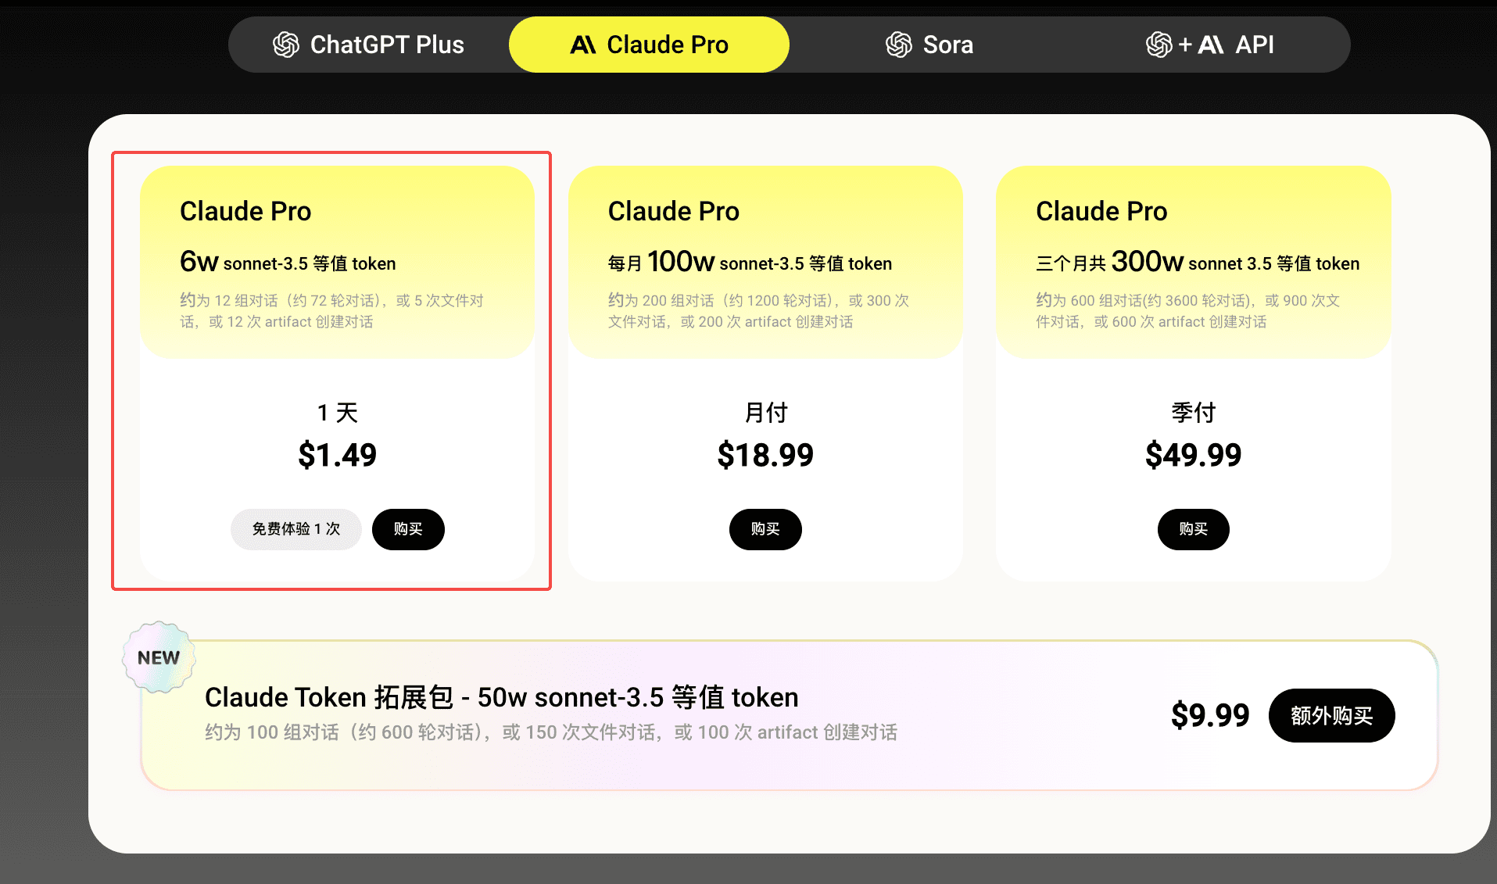Click the OpenAI logo next to Sora

tap(899, 45)
